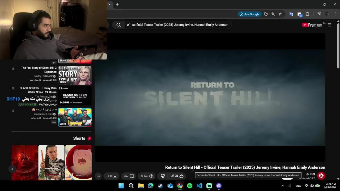Click the video player area
Image resolution: width=340 pixels, height=191 pixels.
(210, 97)
